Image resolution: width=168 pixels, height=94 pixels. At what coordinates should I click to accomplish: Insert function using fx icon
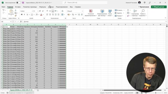pos(21,21)
